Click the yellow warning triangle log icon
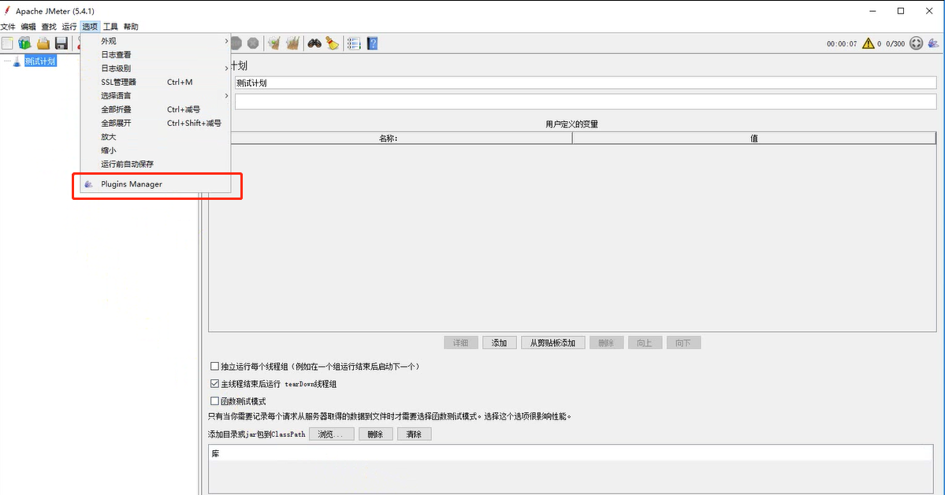 (x=868, y=43)
